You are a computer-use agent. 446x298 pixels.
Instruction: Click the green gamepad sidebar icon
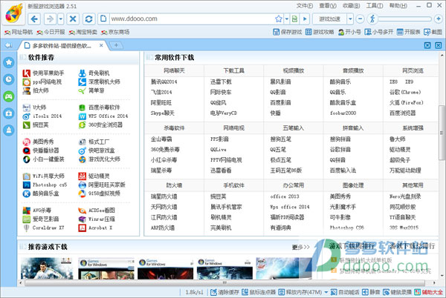(x=9, y=96)
